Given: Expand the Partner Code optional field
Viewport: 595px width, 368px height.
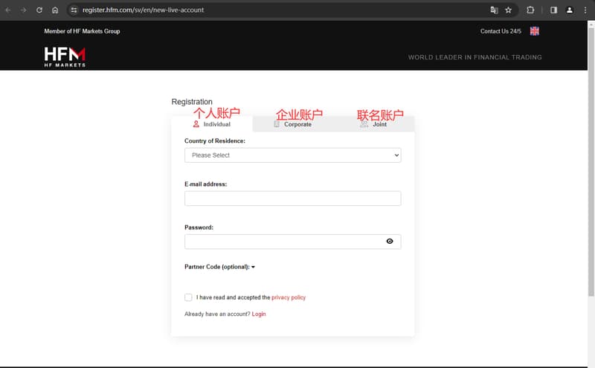Looking at the screenshot, I should 219,267.
